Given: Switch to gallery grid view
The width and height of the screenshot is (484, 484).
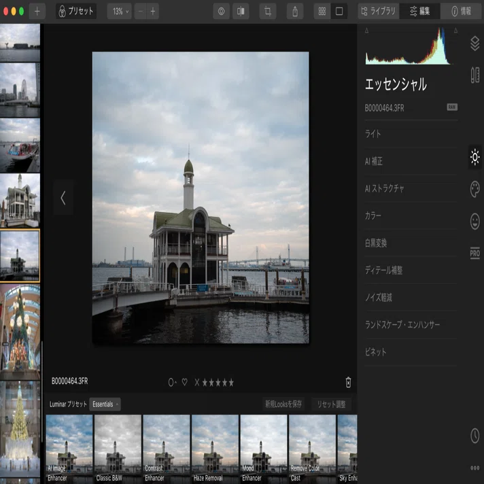Looking at the screenshot, I should [x=322, y=12].
